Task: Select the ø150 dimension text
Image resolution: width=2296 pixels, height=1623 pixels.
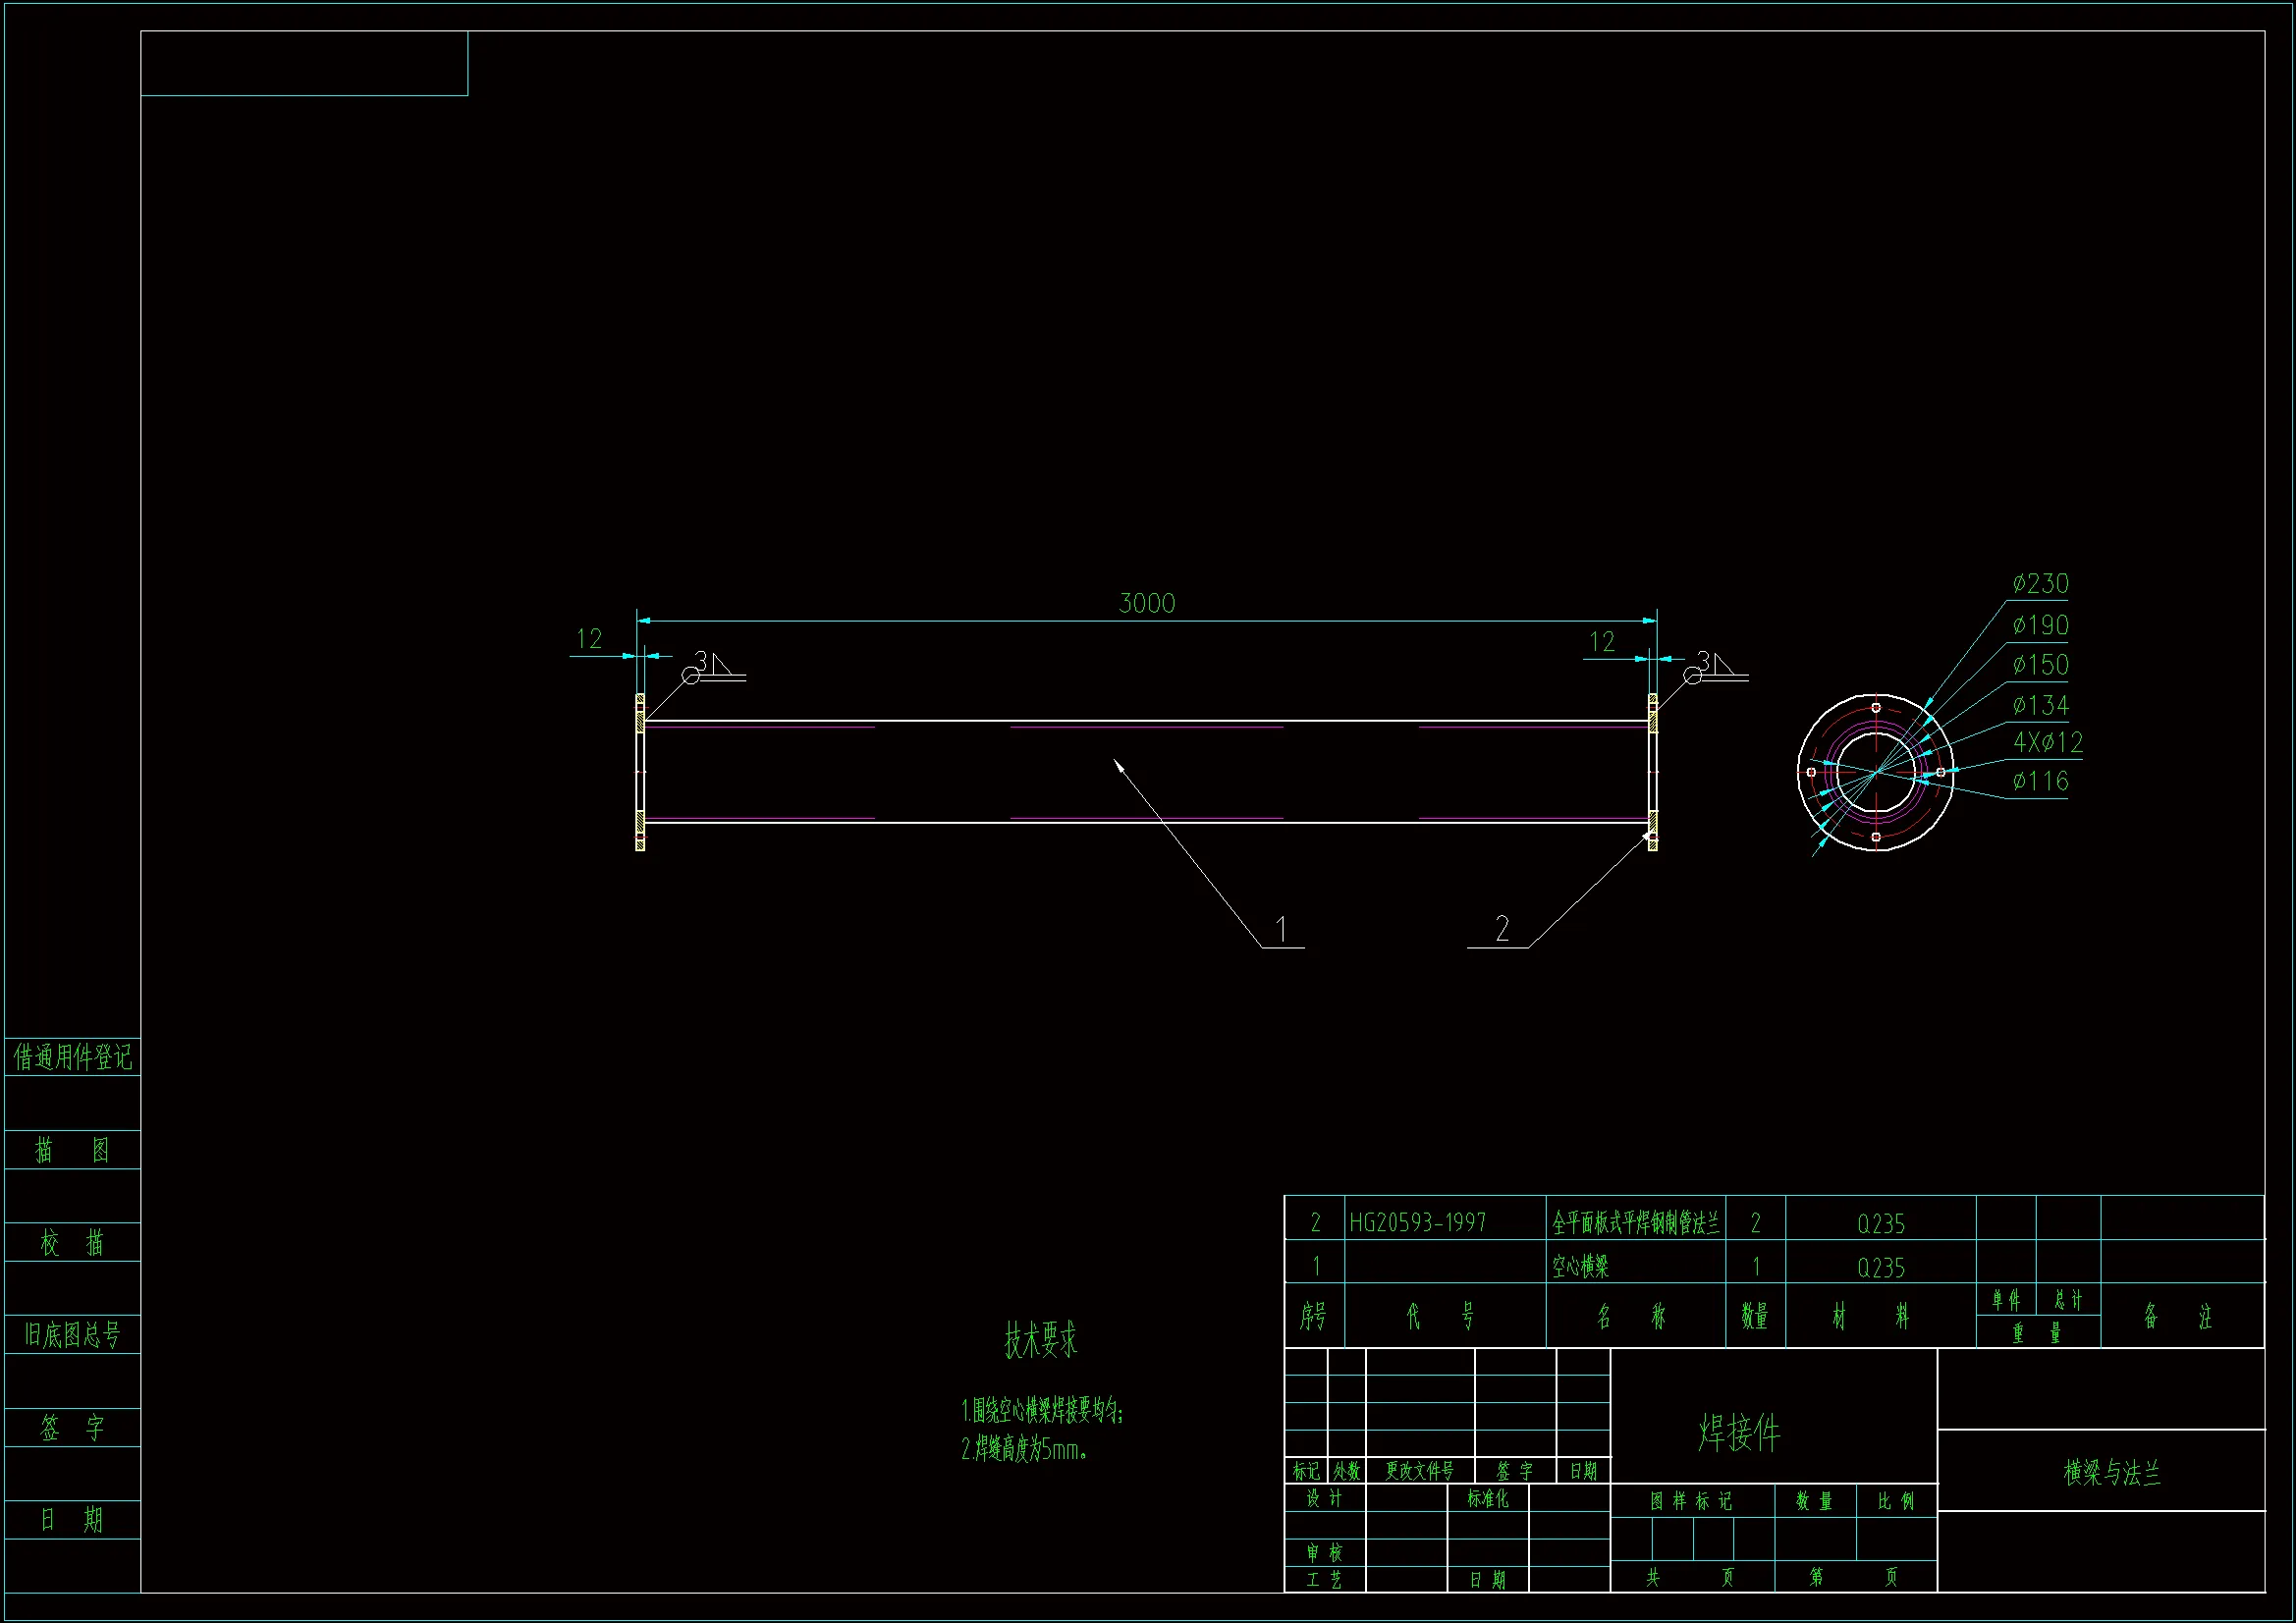Action: click(x=2040, y=665)
